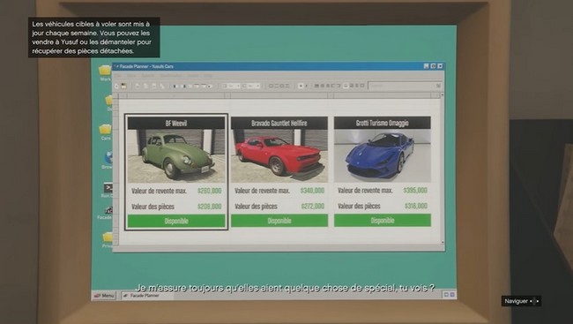Image resolution: width=573 pixels, height=324 pixels.
Task: Click the system tray icons on the taskbar
Action: click(x=449, y=294)
